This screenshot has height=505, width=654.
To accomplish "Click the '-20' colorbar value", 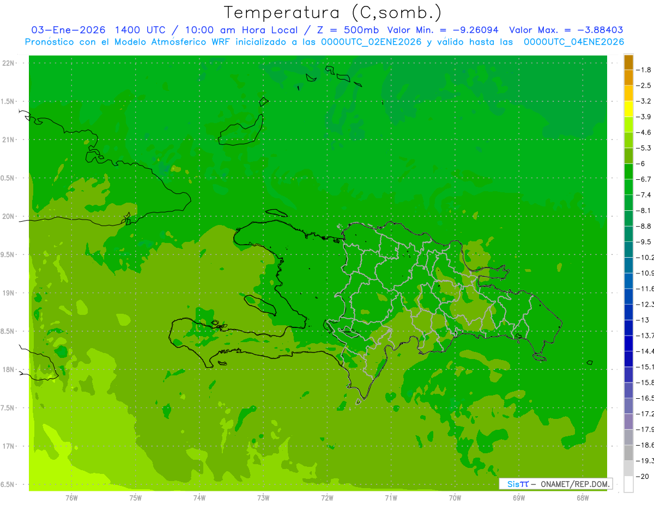I will pos(643,477).
